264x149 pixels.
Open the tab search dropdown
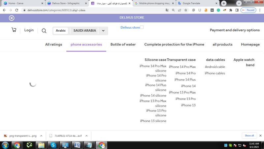click(239, 3)
